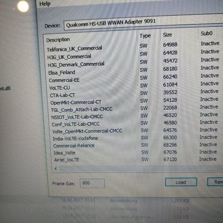
Task: Sort list by the Description column header
Action: tap(58, 40)
